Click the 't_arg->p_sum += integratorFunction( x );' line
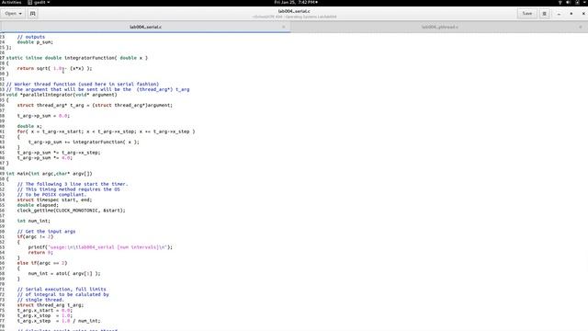Image resolution: width=588 pixels, height=331 pixels. coord(84,142)
